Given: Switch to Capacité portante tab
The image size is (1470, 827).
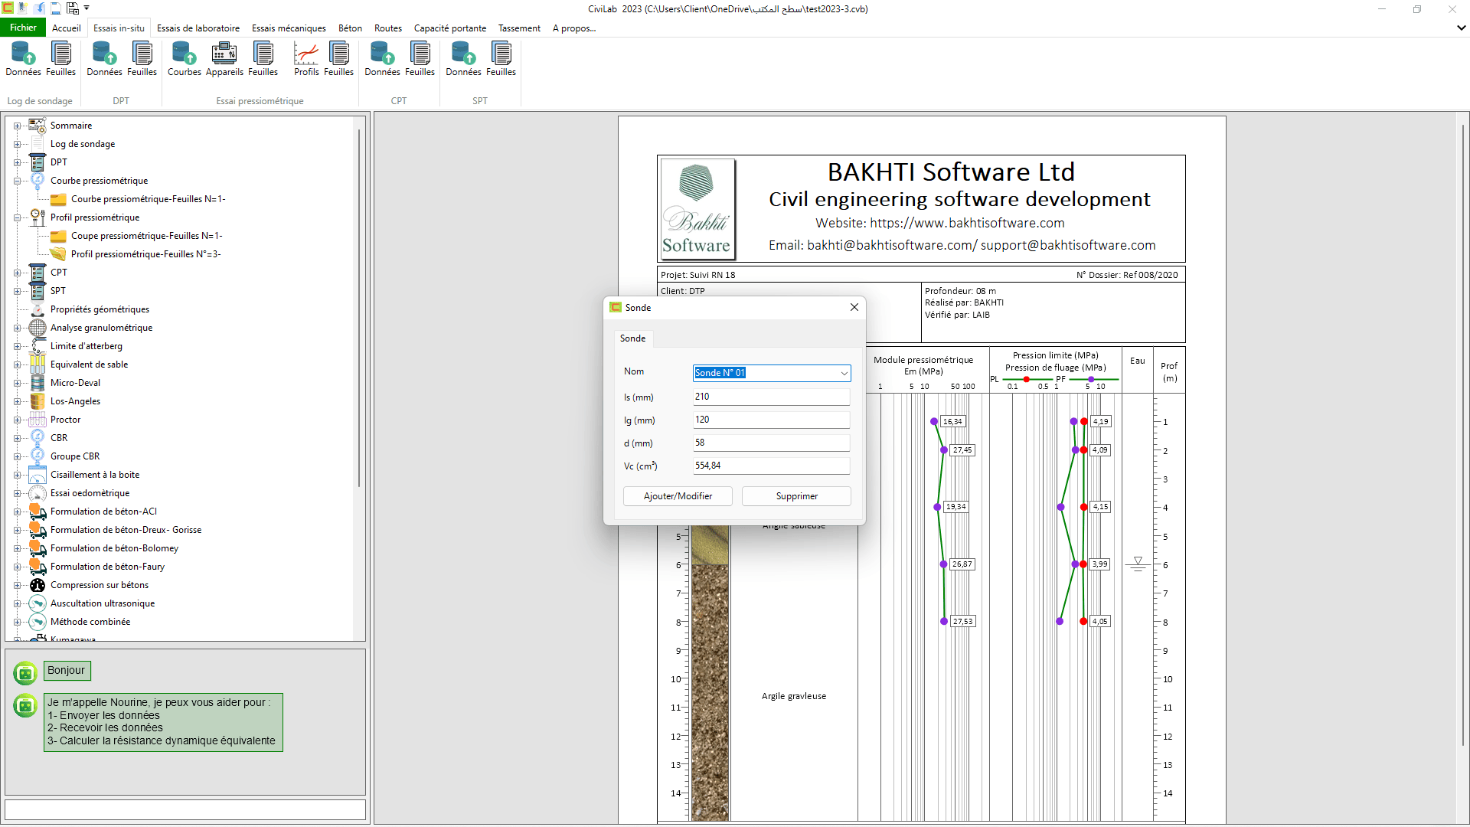Looking at the screenshot, I should coord(450,28).
